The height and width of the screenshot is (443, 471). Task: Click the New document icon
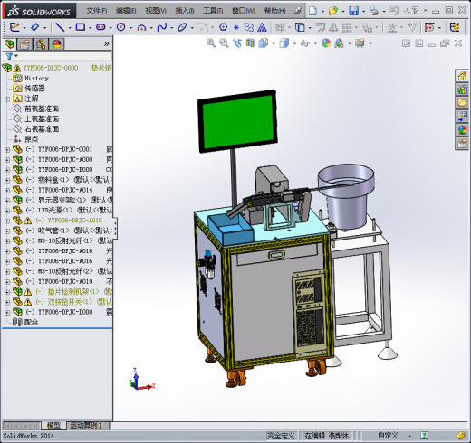click(312, 11)
